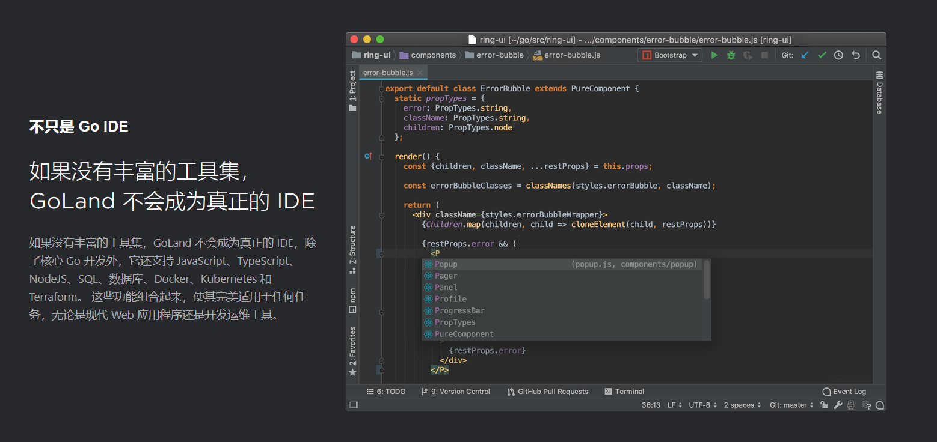Select Profile in the completion list

pyautogui.click(x=563, y=299)
